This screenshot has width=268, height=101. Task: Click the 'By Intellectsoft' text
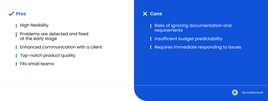(x=253, y=93)
